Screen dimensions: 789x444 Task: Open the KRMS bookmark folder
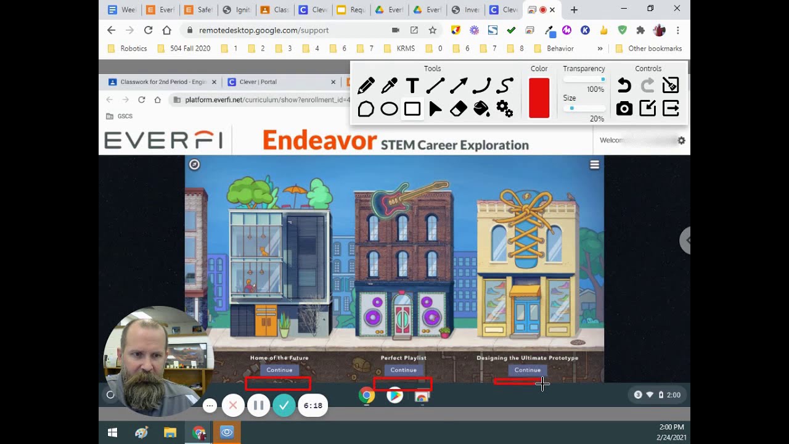399,48
